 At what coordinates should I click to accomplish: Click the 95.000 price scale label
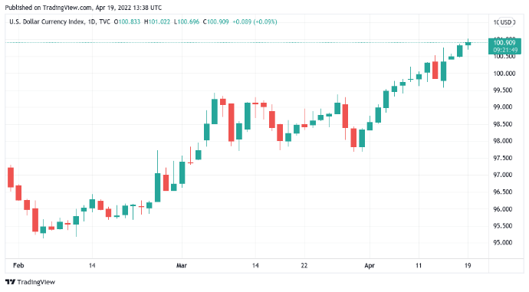tap(503, 242)
